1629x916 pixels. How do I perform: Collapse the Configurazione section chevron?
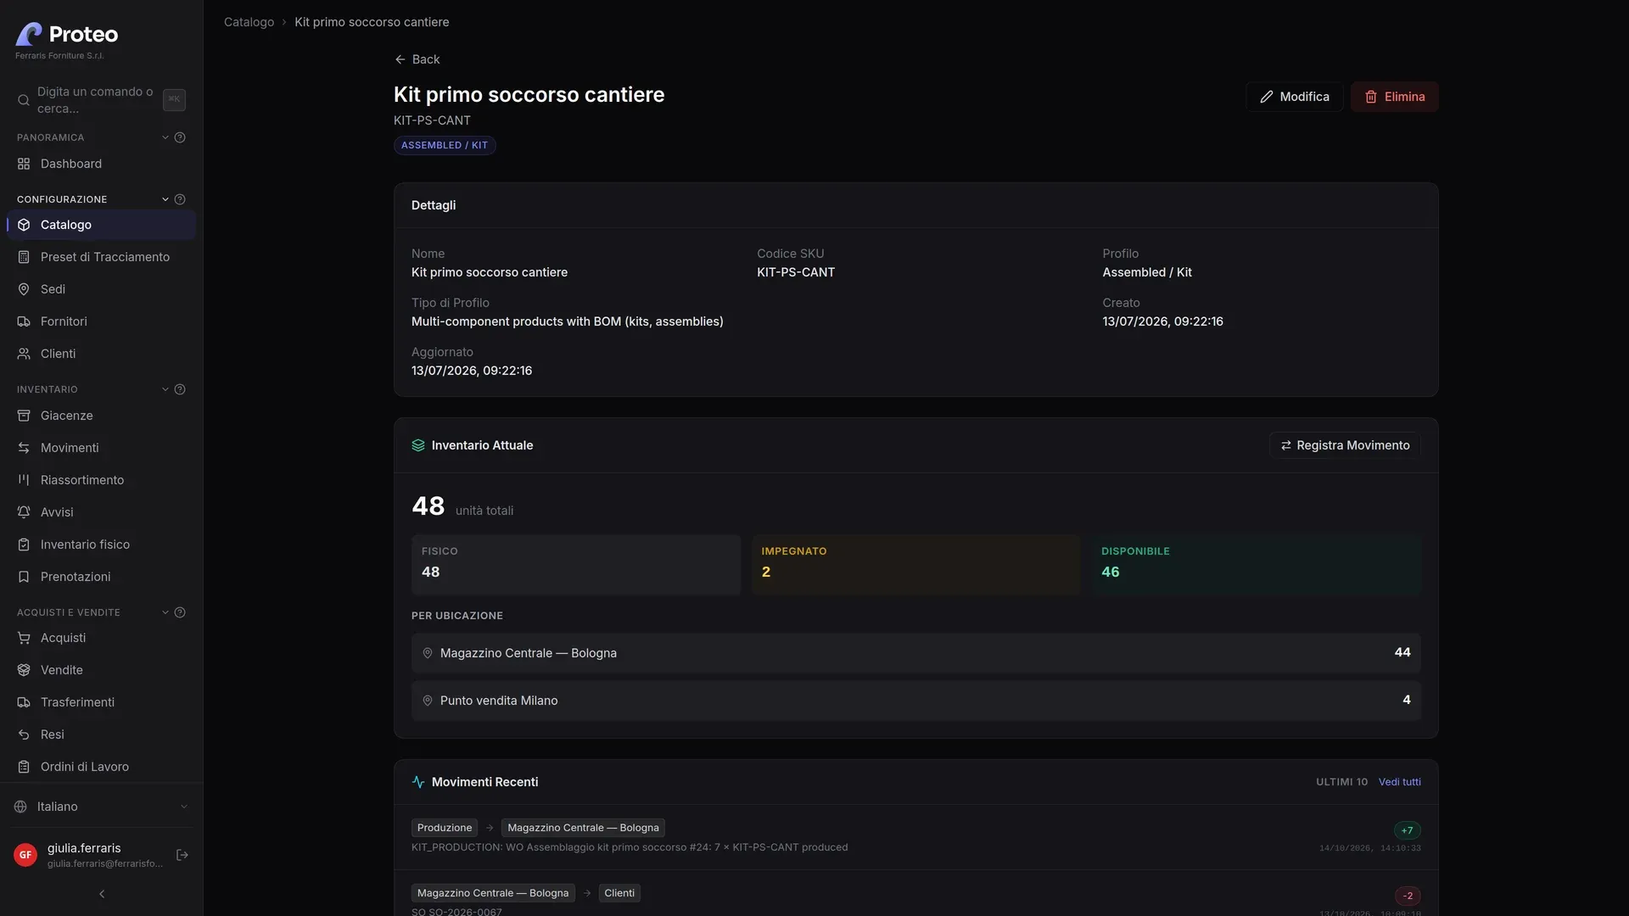pyautogui.click(x=165, y=199)
